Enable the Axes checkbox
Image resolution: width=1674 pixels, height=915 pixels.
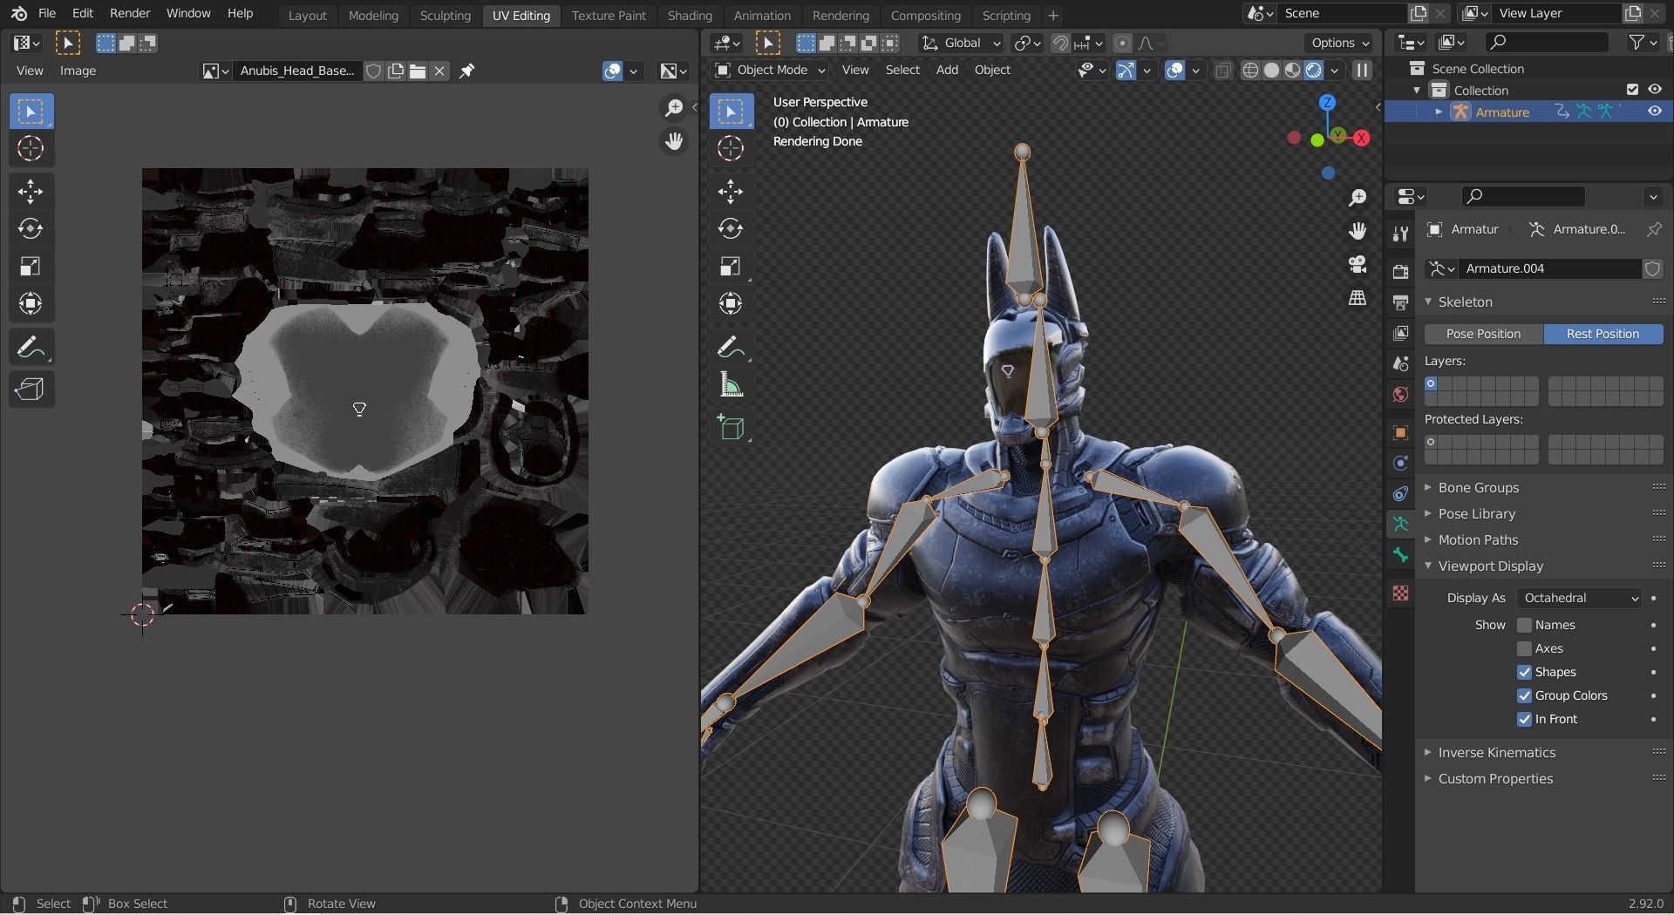tap(1524, 648)
